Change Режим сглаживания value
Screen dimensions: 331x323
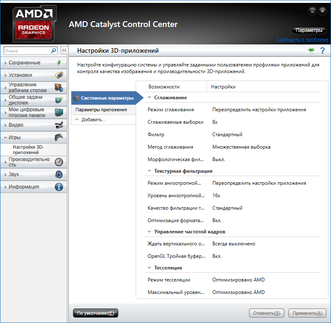(x=259, y=110)
